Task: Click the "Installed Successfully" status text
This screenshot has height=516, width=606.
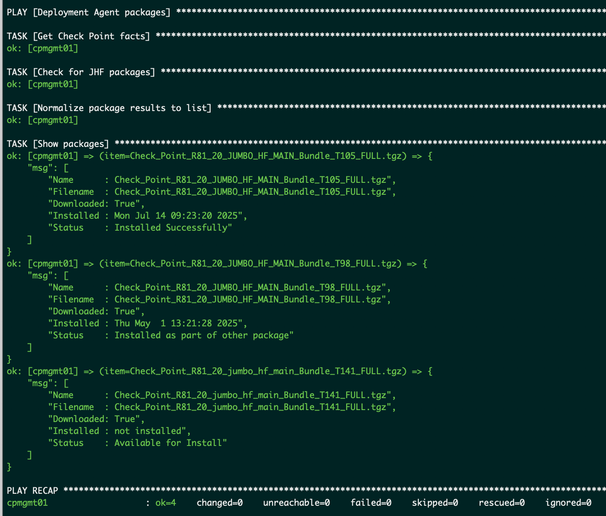Action: (171, 228)
